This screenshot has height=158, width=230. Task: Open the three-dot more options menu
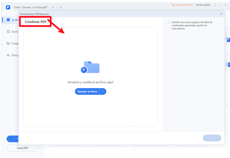[215, 5]
